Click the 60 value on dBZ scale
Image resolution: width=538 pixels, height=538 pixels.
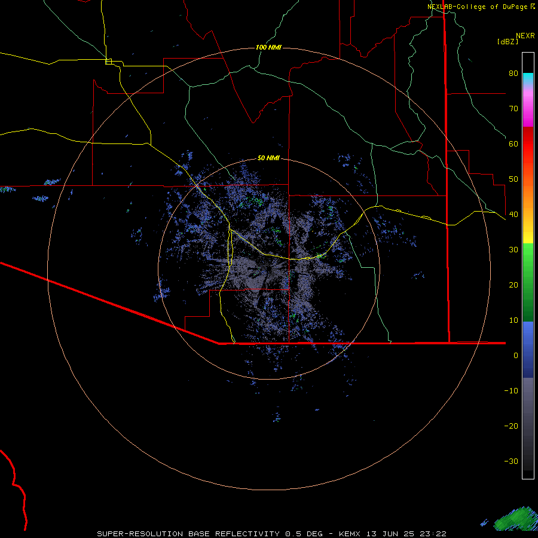[x=513, y=143]
